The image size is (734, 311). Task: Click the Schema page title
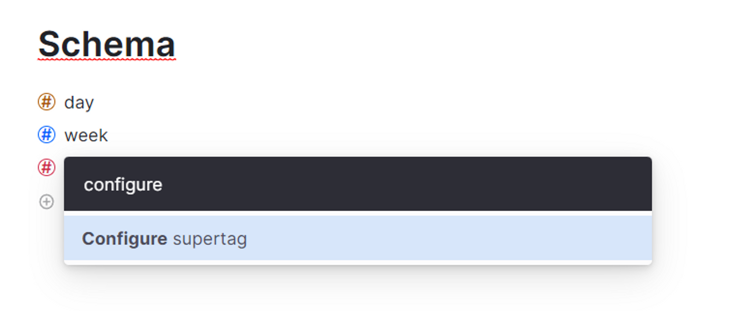click(107, 45)
